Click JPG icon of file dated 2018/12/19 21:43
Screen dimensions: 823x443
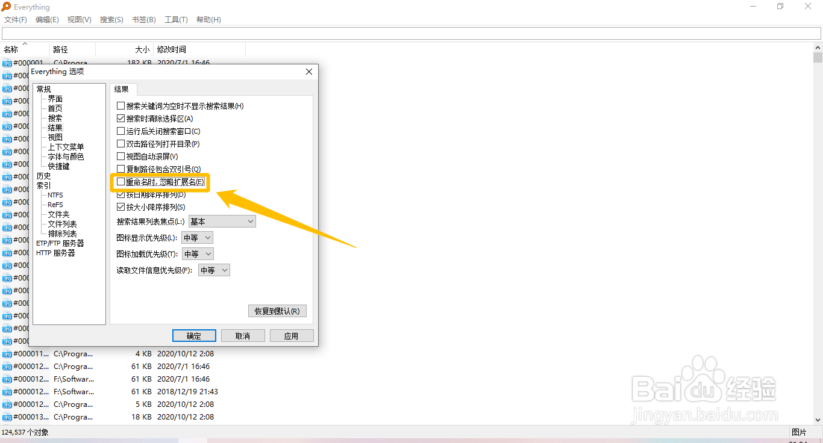pyautogui.click(x=7, y=392)
